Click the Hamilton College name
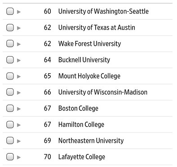 point(81,125)
